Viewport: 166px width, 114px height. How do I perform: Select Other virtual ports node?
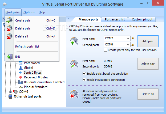click(x=28, y=96)
